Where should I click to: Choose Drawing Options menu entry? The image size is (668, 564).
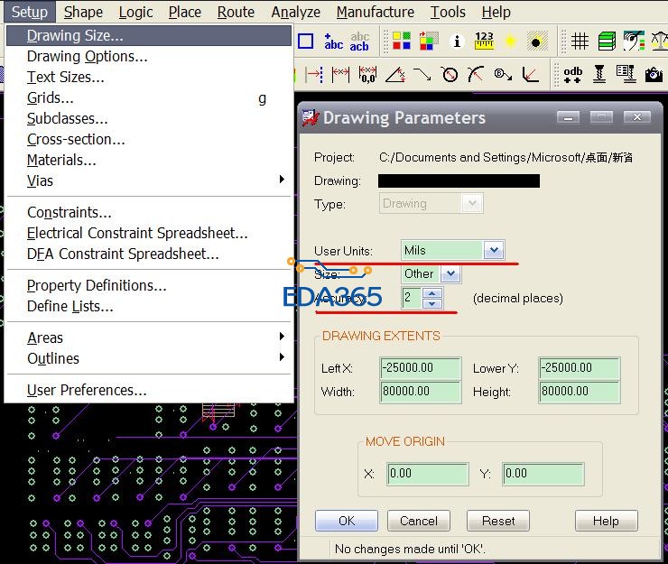click(149, 56)
